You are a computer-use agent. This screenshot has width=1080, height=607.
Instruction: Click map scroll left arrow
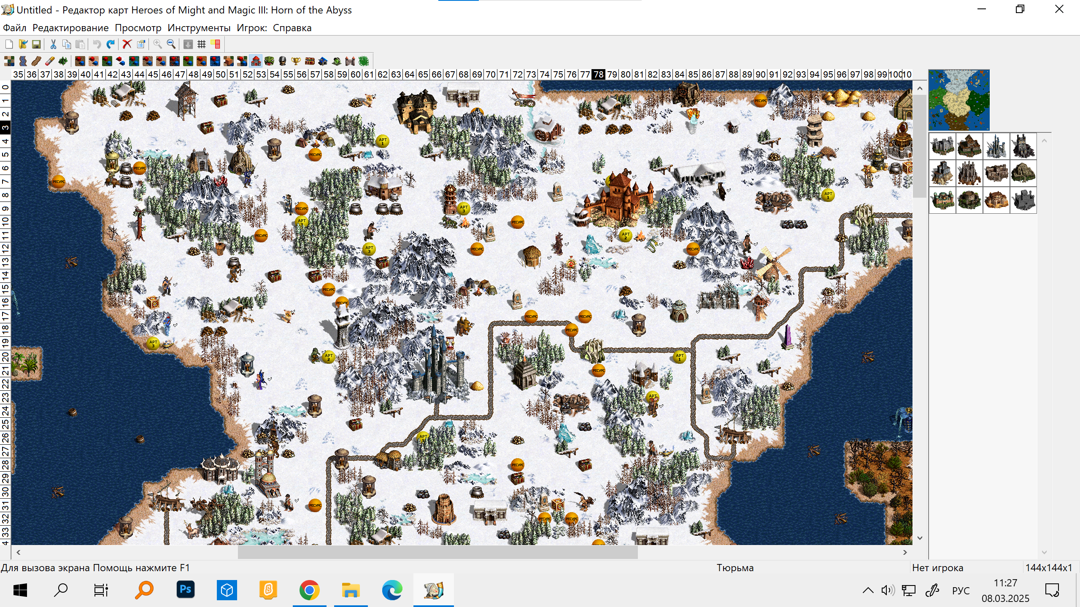coord(18,552)
